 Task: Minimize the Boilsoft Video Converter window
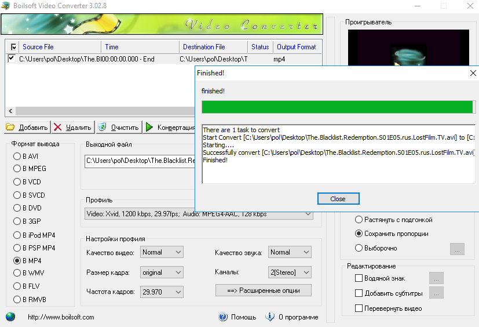[x=417, y=6]
